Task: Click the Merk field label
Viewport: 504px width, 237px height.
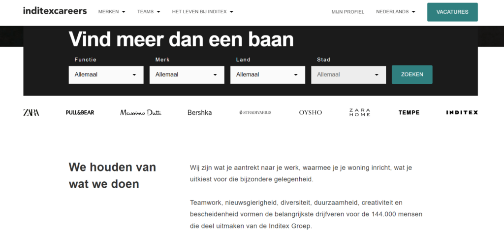Action: 162,60
